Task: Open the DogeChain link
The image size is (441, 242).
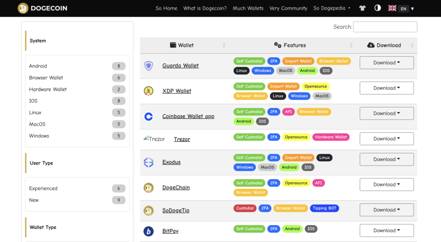Action: (176, 187)
